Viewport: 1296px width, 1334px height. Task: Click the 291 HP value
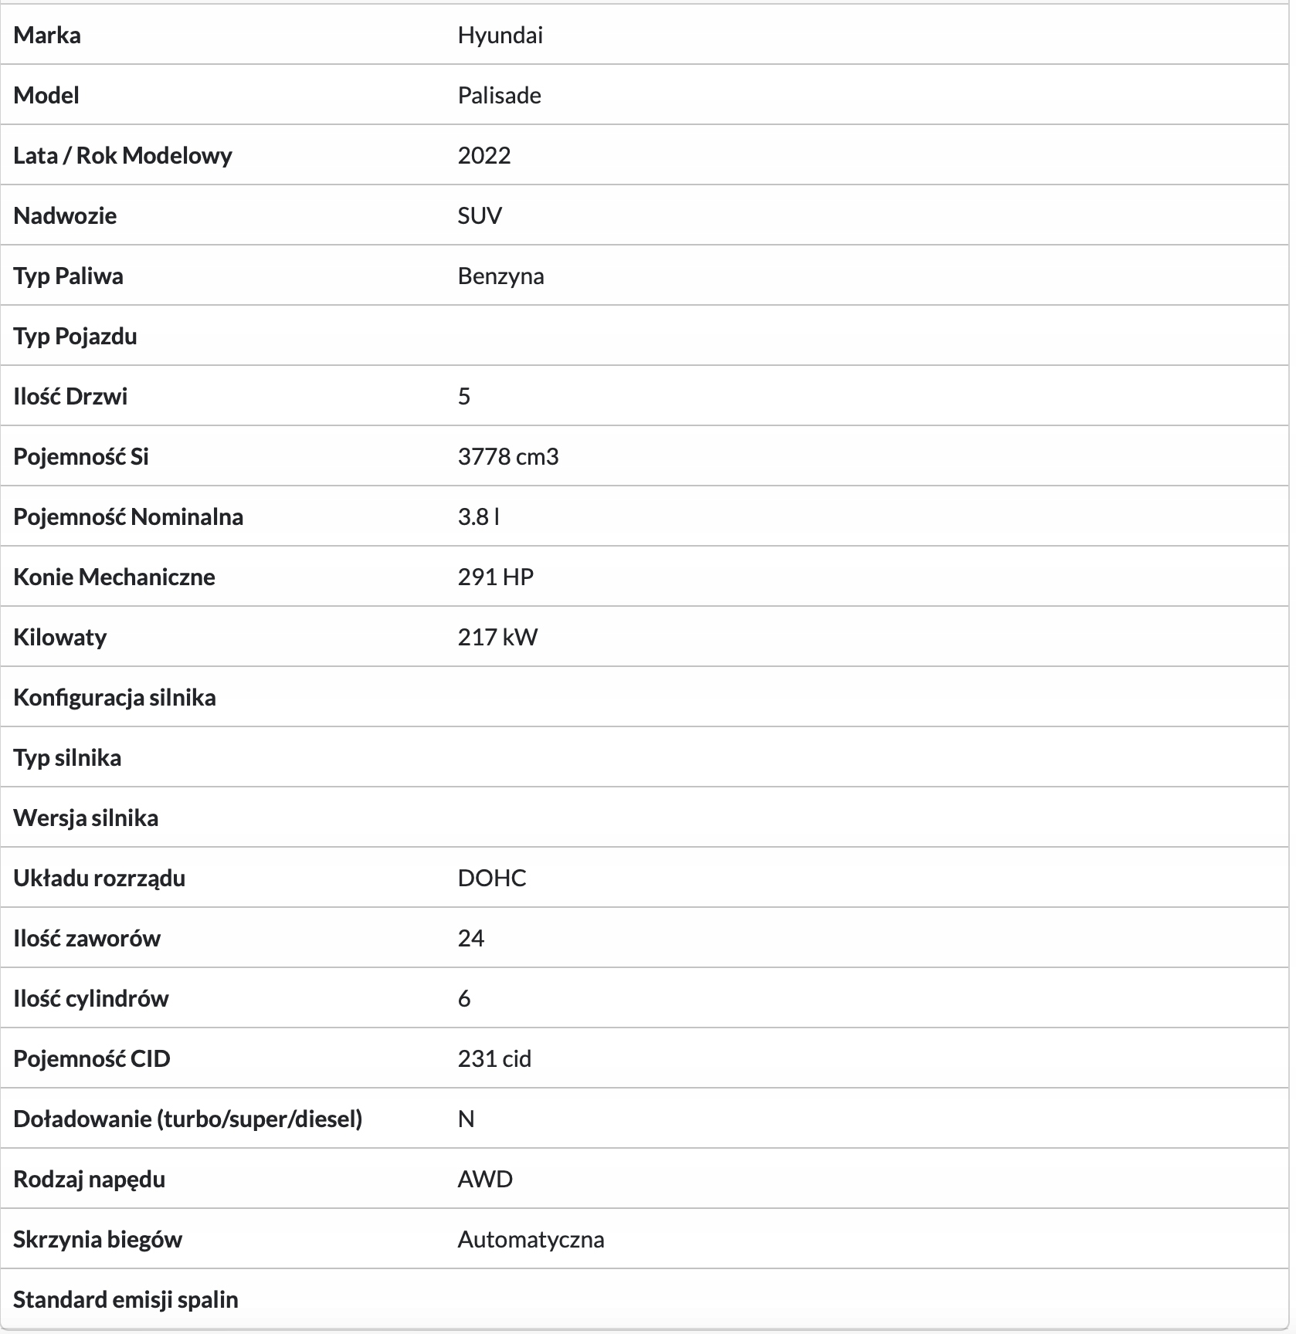[495, 577]
